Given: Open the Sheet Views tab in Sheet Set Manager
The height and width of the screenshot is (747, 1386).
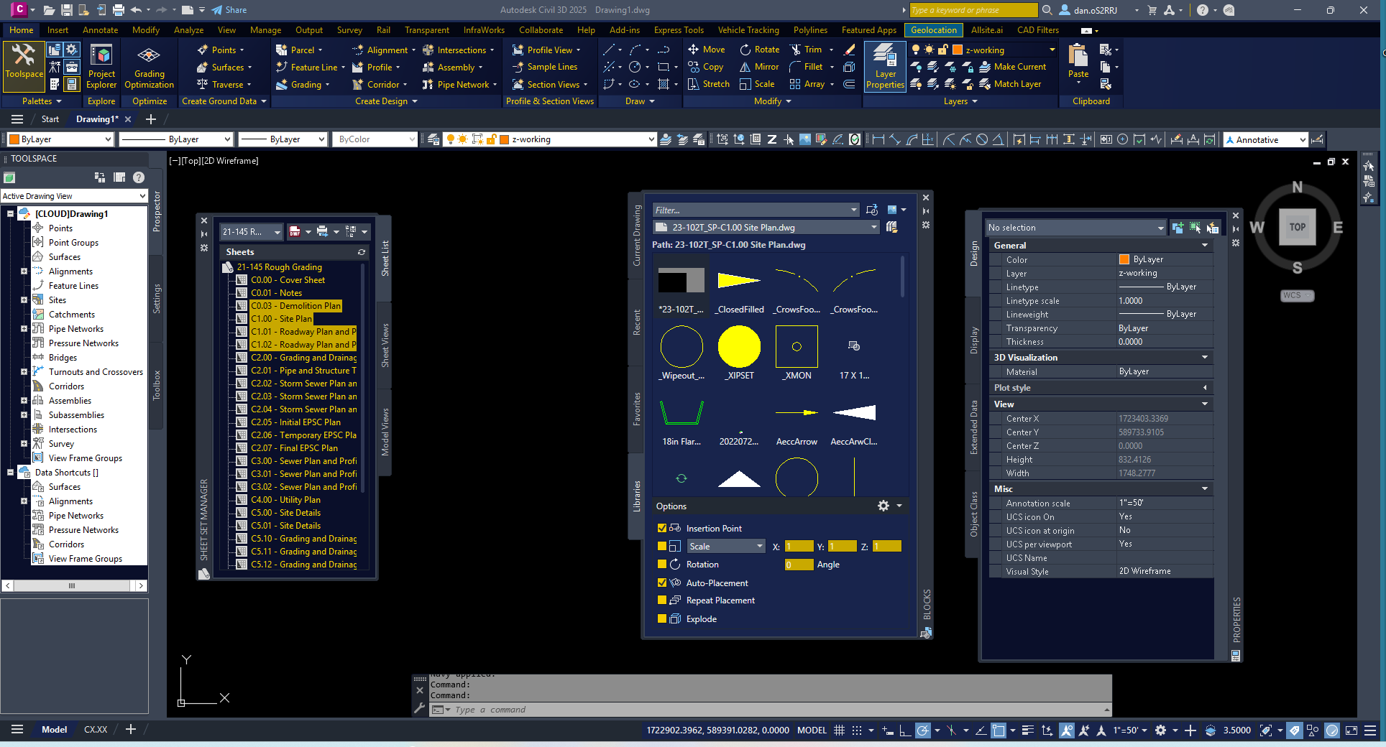Looking at the screenshot, I should pos(385,345).
